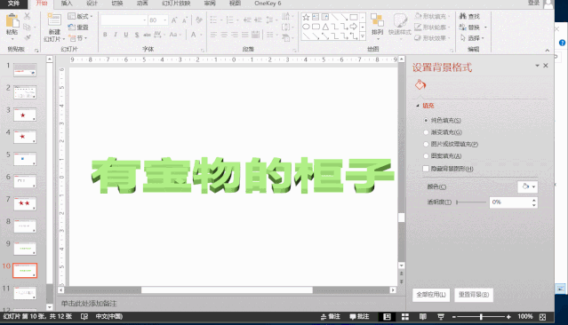The width and height of the screenshot is (568, 325).
Task: Start Slide Show from status bar icon
Action: [441, 317]
